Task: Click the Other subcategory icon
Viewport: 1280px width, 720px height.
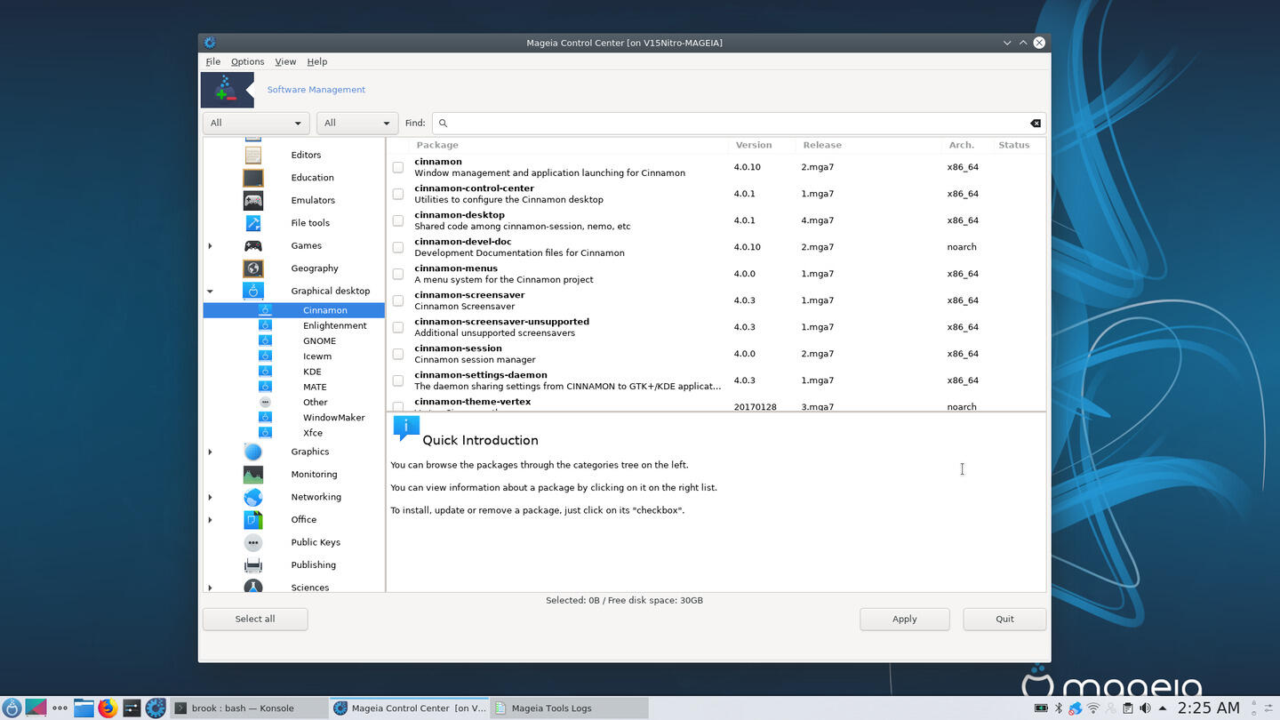Action: pos(265,402)
